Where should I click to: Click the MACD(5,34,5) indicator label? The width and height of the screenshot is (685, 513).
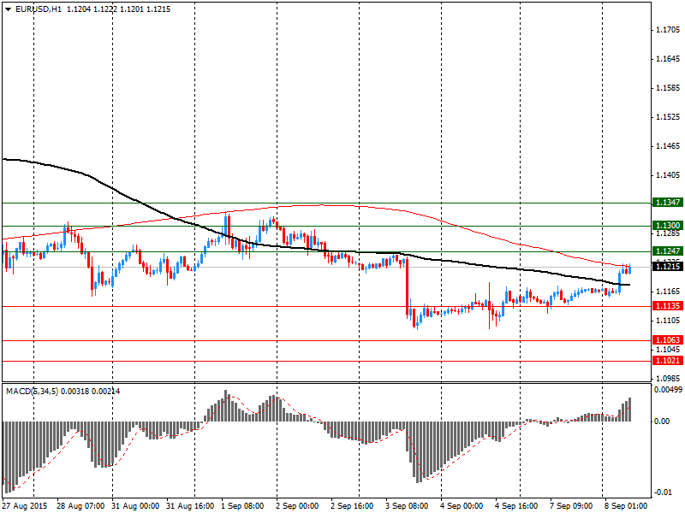click(x=32, y=392)
